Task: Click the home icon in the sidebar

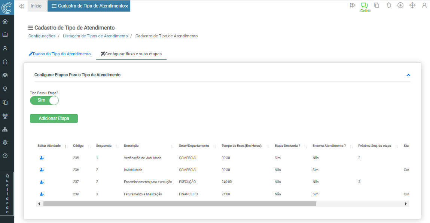Action: pyautogui.click(x=5, y=21)
